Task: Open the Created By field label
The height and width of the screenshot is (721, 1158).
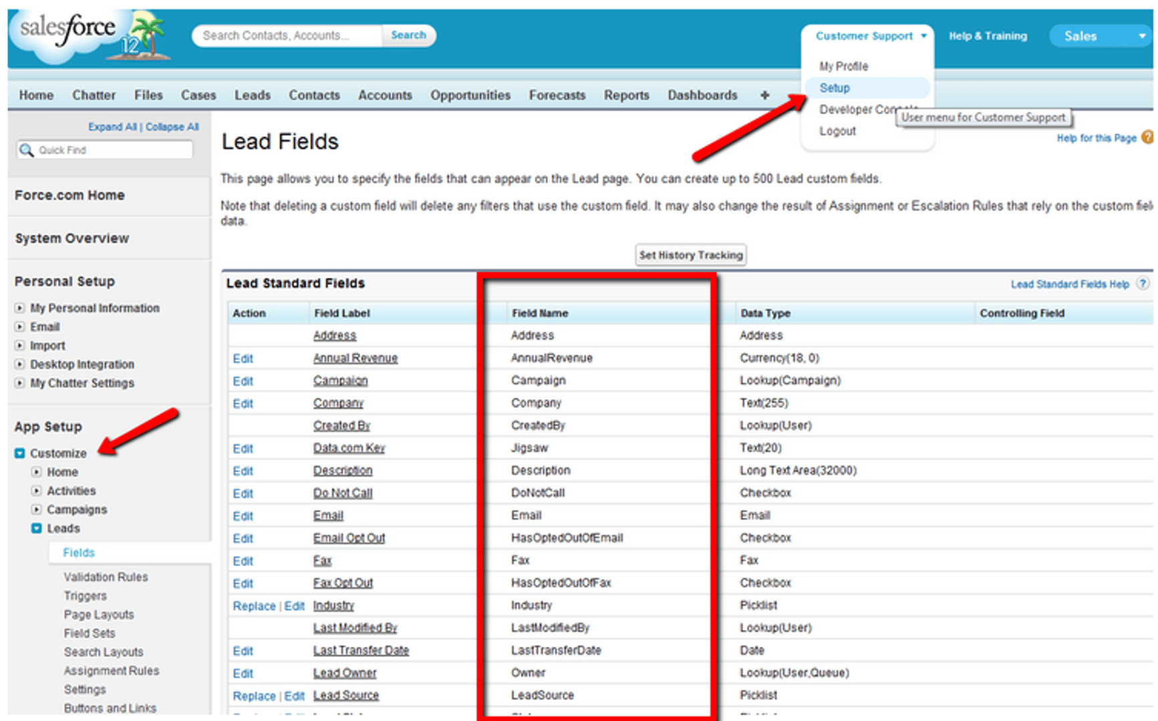Action: coord(341,425)
